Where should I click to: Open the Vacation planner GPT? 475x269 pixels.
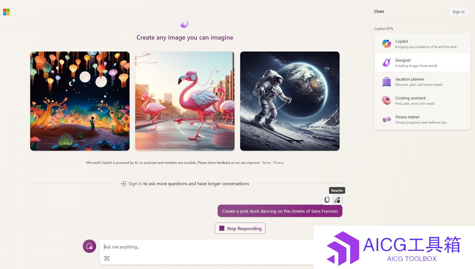[422, 82]
